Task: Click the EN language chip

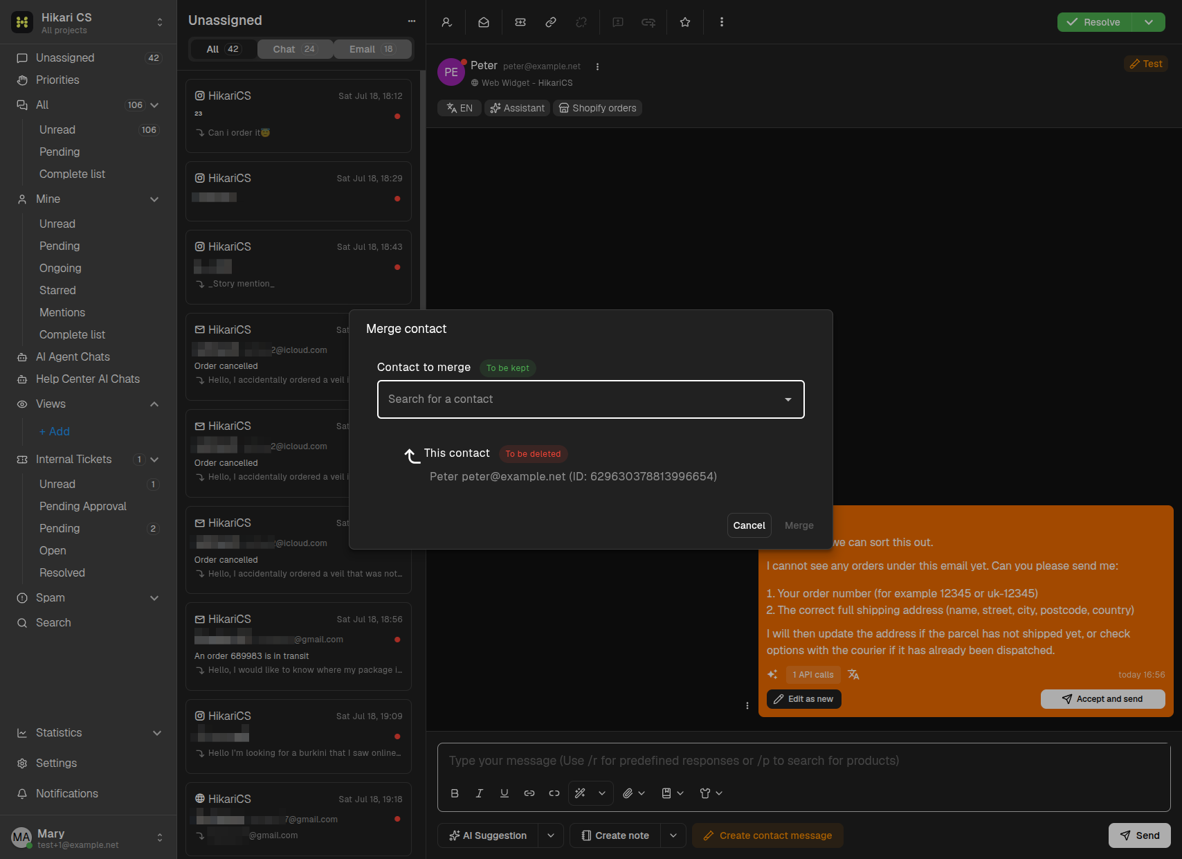Action: 460,108
